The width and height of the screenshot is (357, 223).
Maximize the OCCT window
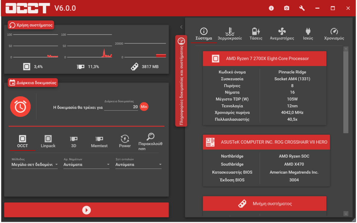[x=333, y=8]
